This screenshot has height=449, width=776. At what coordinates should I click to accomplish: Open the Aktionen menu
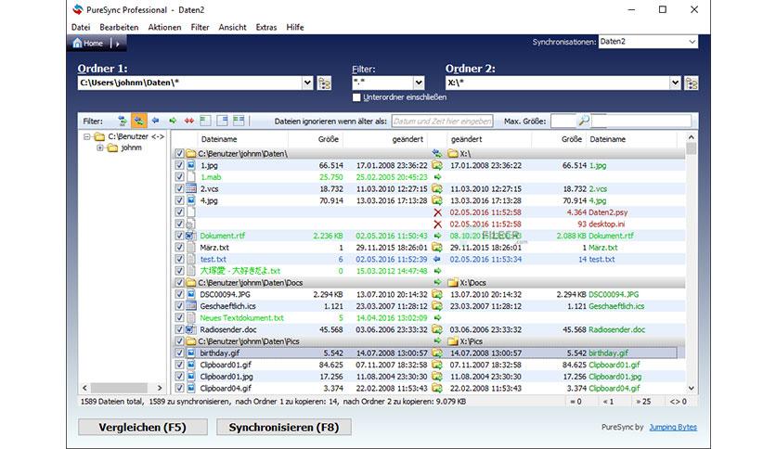tap(165, 27)
